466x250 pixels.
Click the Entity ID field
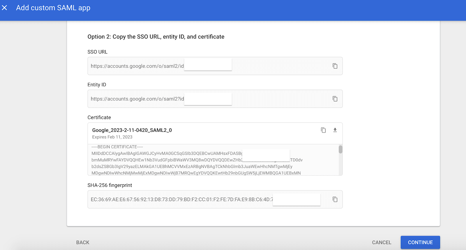(215, 99)
